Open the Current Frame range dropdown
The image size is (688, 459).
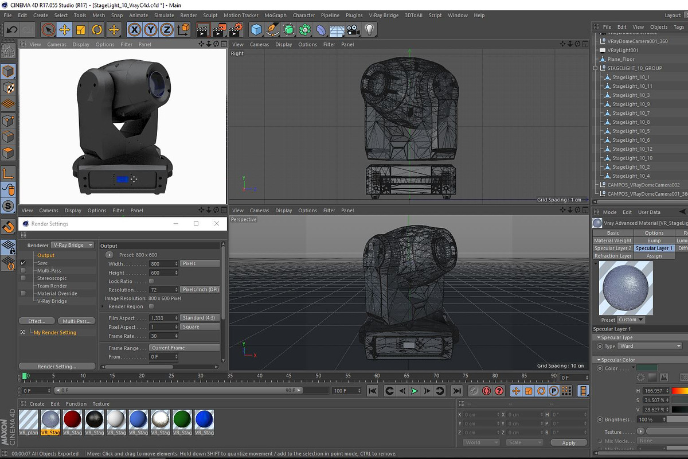click(x=185, y=348)
